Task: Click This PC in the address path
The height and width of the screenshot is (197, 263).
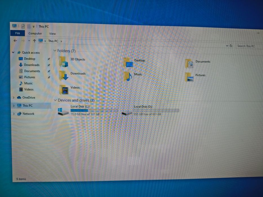Action: 53,41
